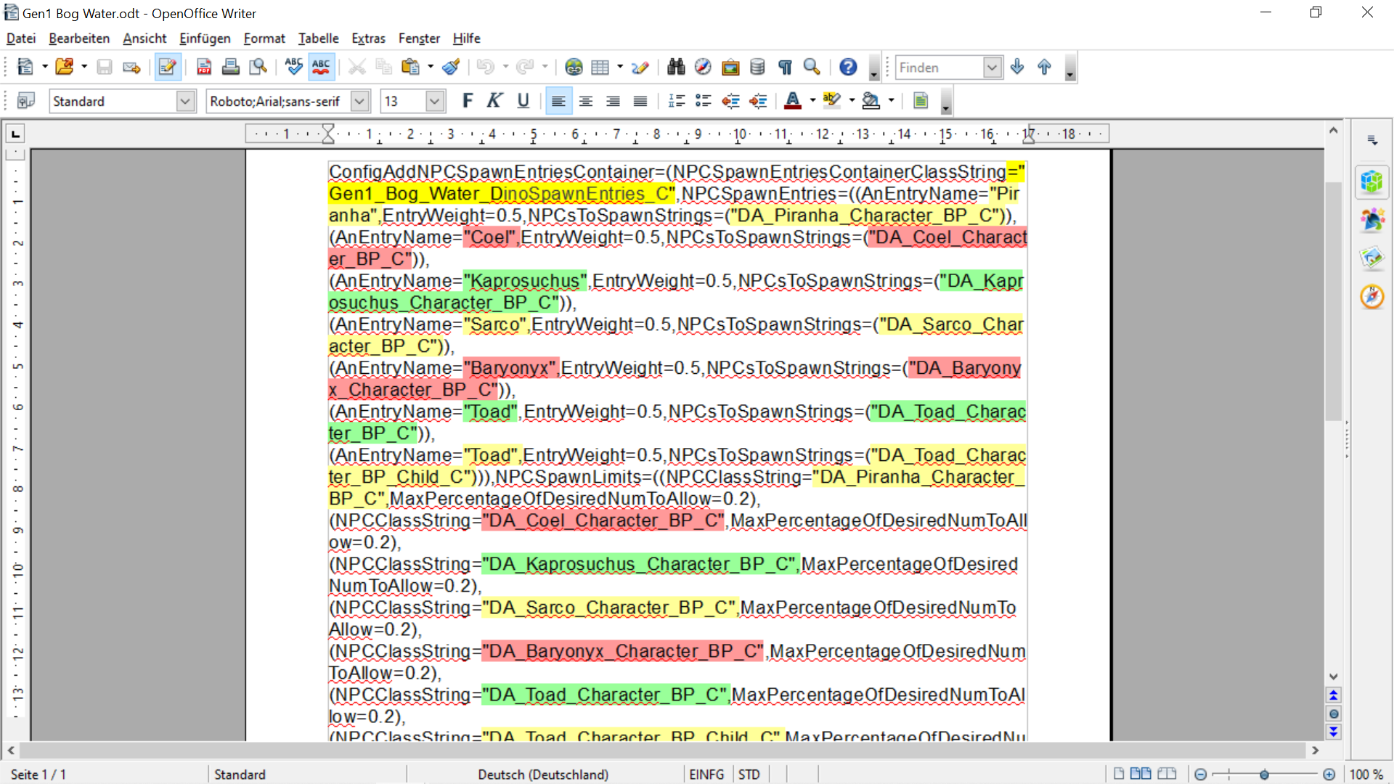1394x784 pixels.
Task: Click EINFG insert mode status
Action: click(x=706, y=775)
